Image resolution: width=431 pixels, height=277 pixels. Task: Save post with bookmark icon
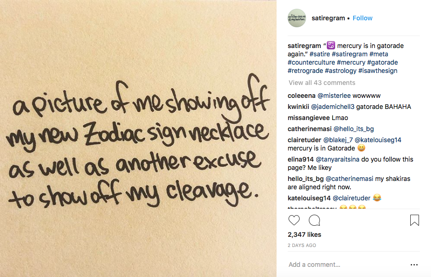point(414,220)
